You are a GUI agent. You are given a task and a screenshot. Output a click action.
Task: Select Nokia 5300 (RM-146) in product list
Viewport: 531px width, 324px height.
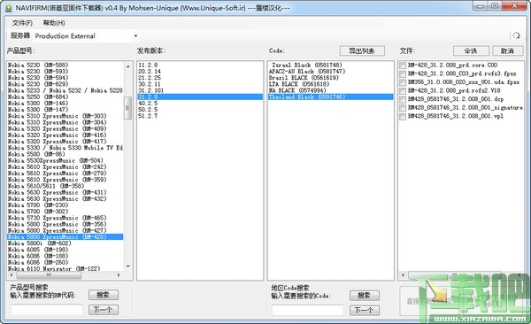[x=65, y=103]
